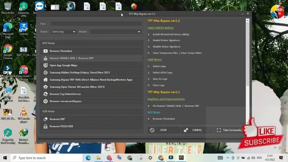Select 'Install All Android Drivers (Mtp)' text
Image resolution: width=288 pixels, height=162 pixels.
click(x=171, y=34)
